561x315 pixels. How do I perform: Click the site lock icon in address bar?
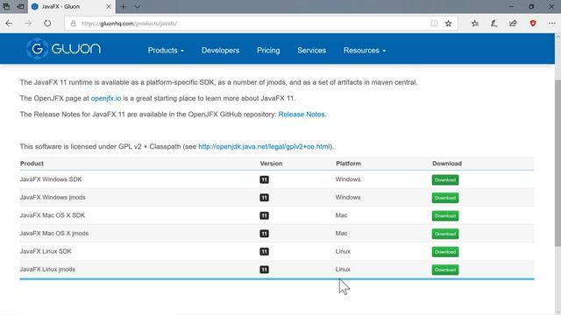[73, 24]
